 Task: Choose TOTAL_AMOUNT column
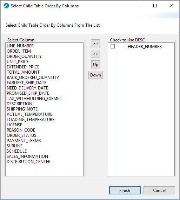[23, 72]
